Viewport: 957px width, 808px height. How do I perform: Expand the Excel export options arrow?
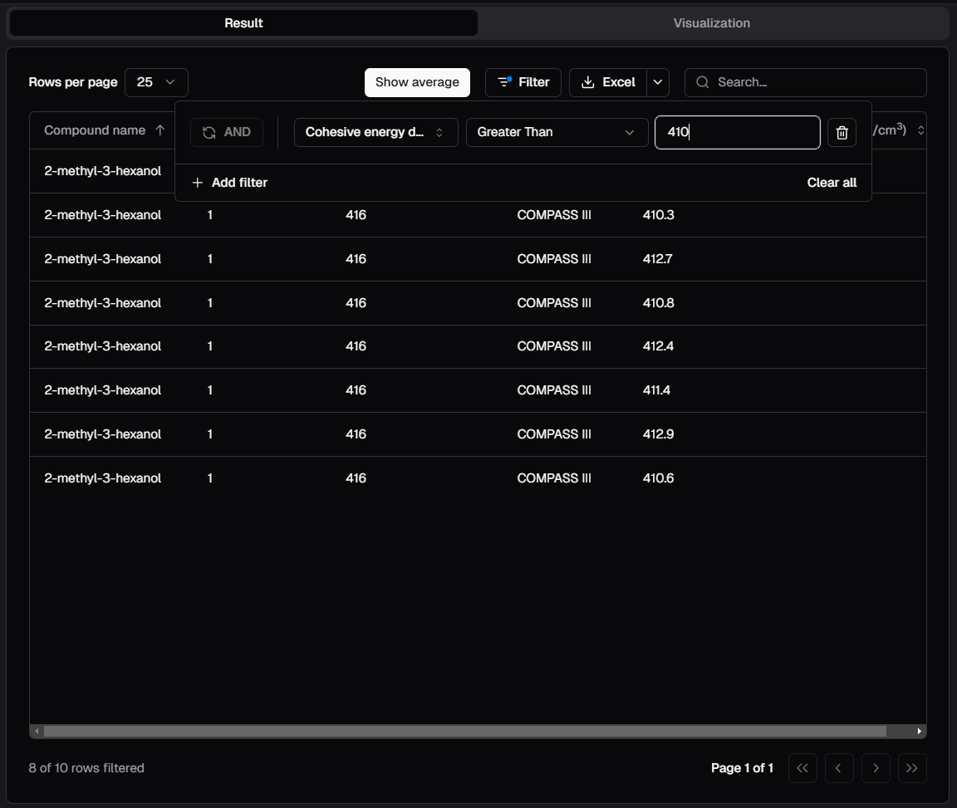coord(657,82)
